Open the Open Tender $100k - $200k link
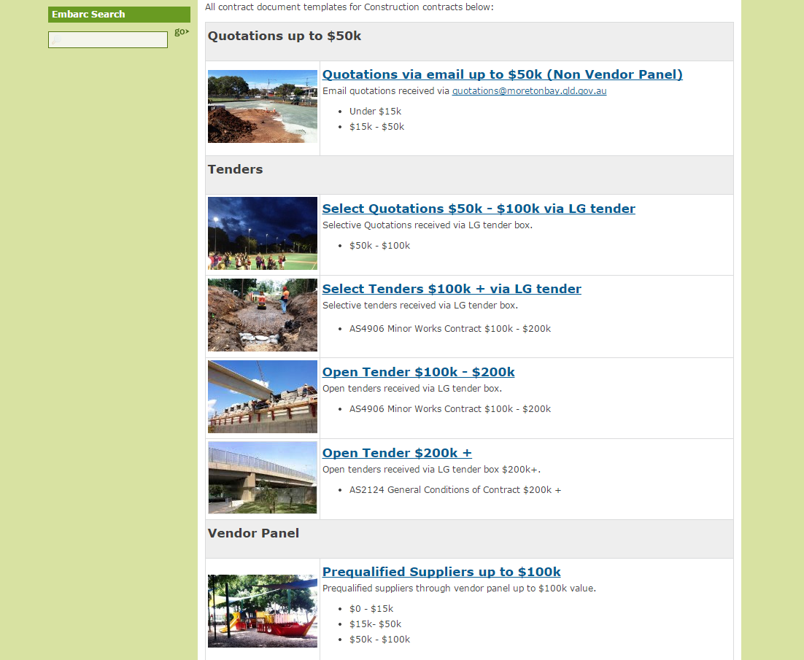This screenshot has width=804, height=660. [418, 372]
